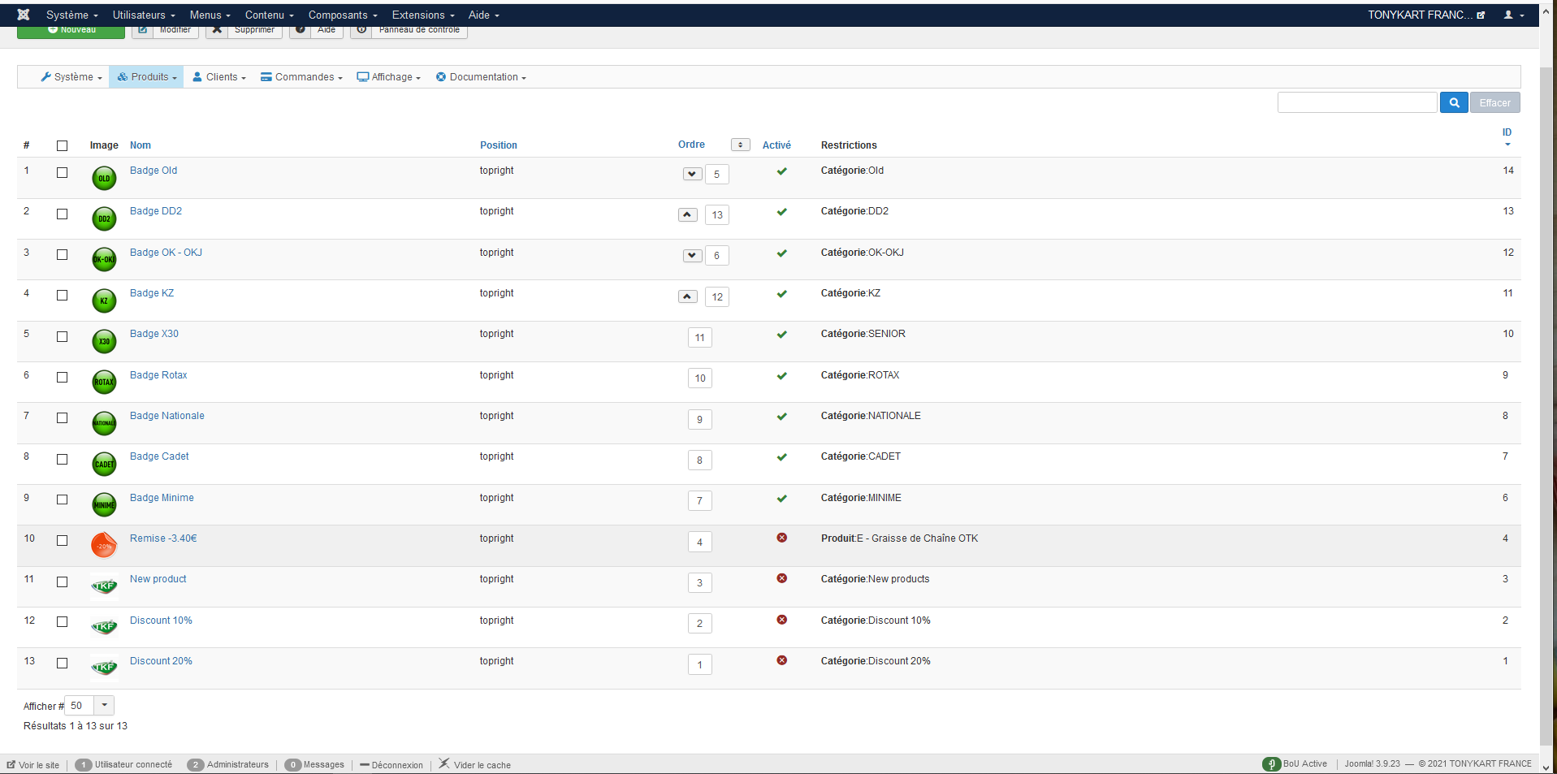Click the green check of Badge Rotax
Image resolution: width=1557 pixels, height=774 pixels.
[x=781, y=375]
